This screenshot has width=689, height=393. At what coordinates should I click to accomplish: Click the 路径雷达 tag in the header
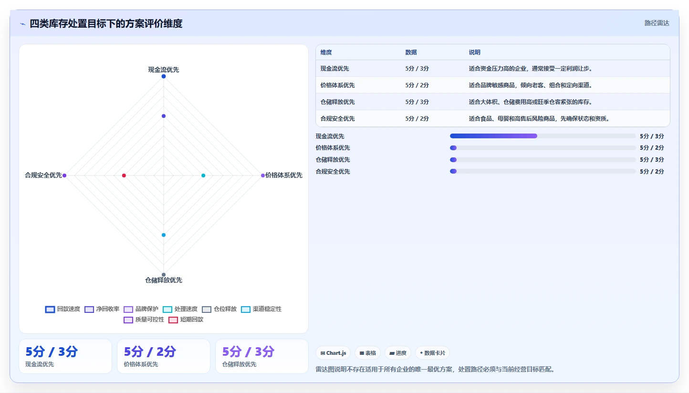click(657, 23)
